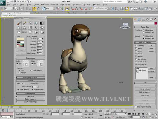
Task: Select the Paint Brush tool in Viewport Canvas
Action: pyautogui.click(x=19, y=23)
